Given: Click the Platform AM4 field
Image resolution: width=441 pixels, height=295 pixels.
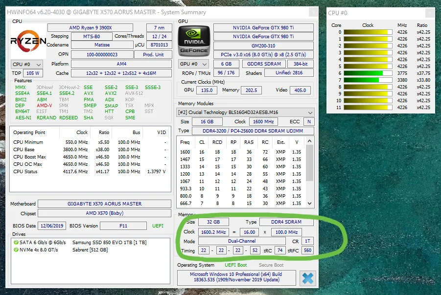Looking at the screenshot, I should tap(121, 64).
